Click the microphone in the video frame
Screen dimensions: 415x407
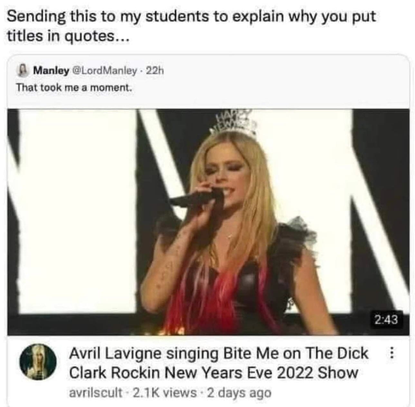pos(196,197)
